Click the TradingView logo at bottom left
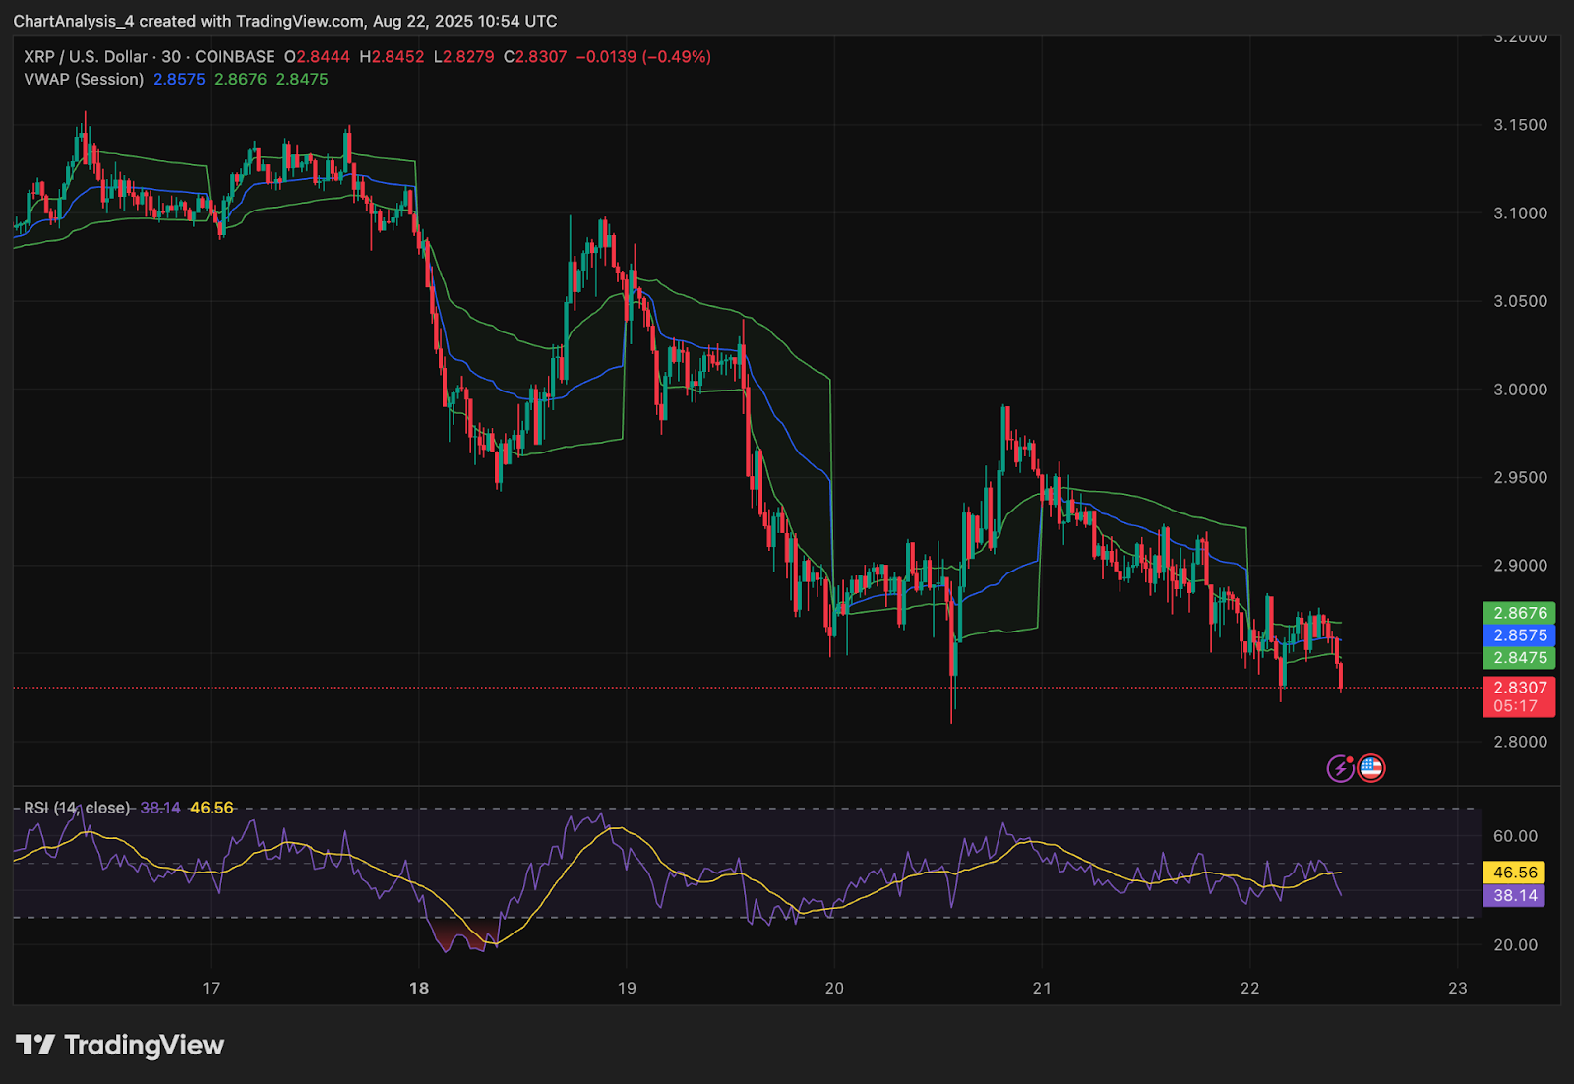This screenshot has height=1084, width=1574. point(120,1045)
